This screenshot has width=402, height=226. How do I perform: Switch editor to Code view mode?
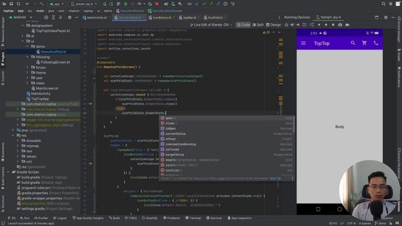tap(243, 25)
